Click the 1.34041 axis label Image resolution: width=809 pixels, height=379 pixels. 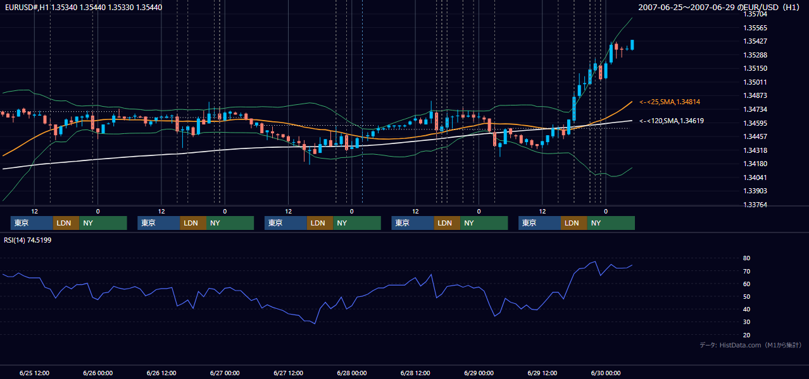[x=755, y=177]
